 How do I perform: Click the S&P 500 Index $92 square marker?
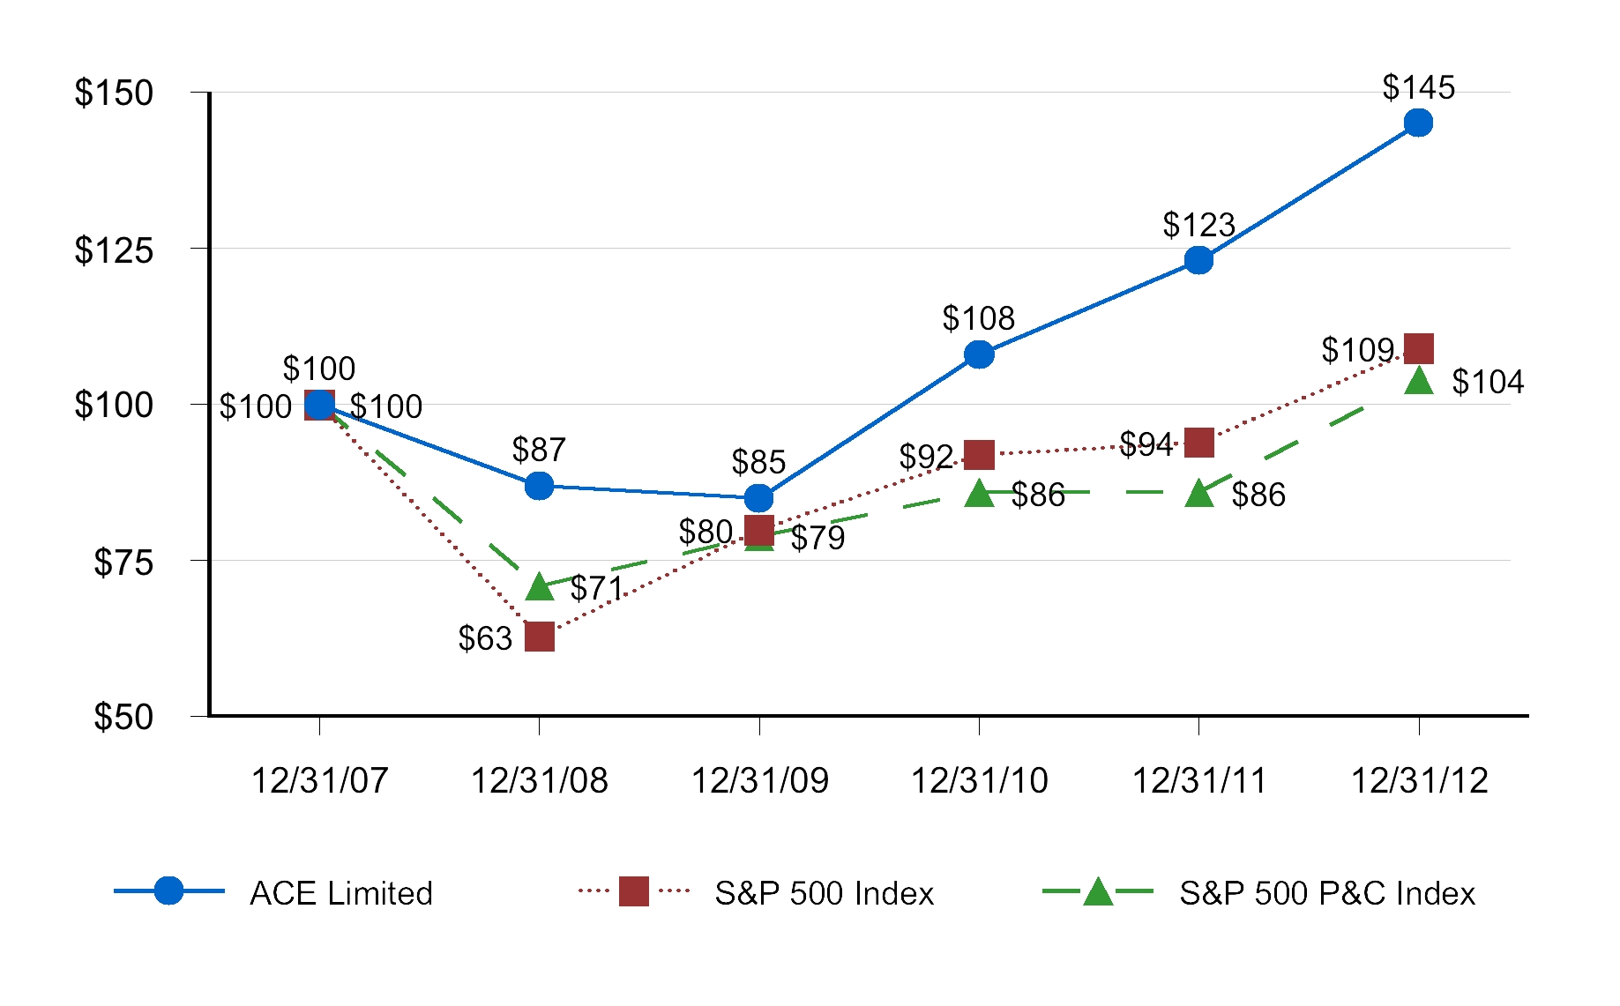tap(979, 455)
